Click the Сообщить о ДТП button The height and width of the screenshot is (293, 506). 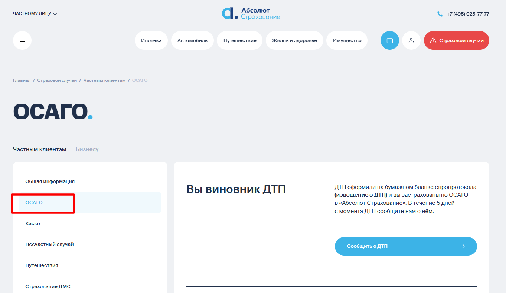click(x=405, y=246)
